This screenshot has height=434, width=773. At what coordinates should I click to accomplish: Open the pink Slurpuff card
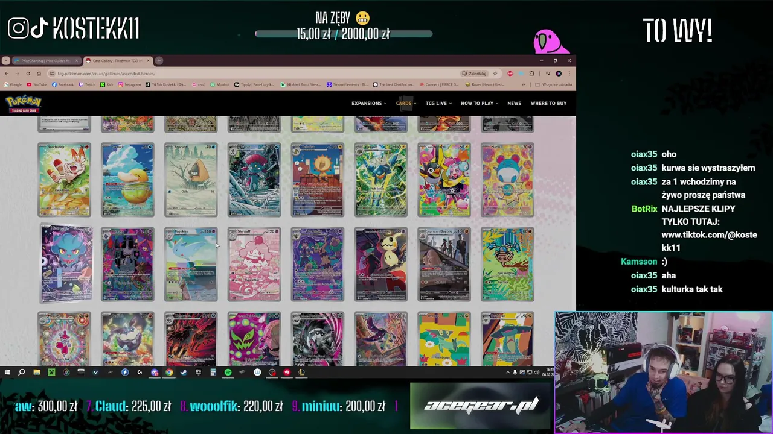[x=254, y=264]
